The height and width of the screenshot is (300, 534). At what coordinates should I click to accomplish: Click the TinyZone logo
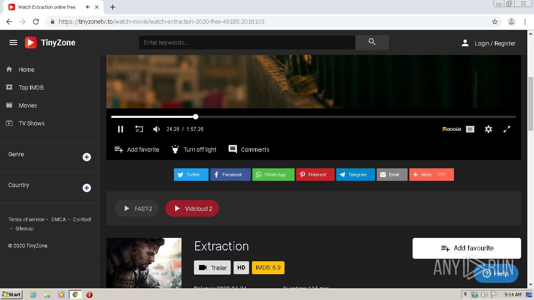[50, 42]
